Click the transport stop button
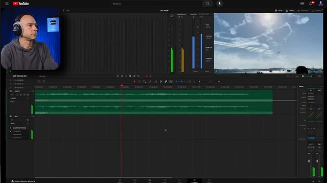The height and width of the screenshot is (183, 327). click(130, 76)
